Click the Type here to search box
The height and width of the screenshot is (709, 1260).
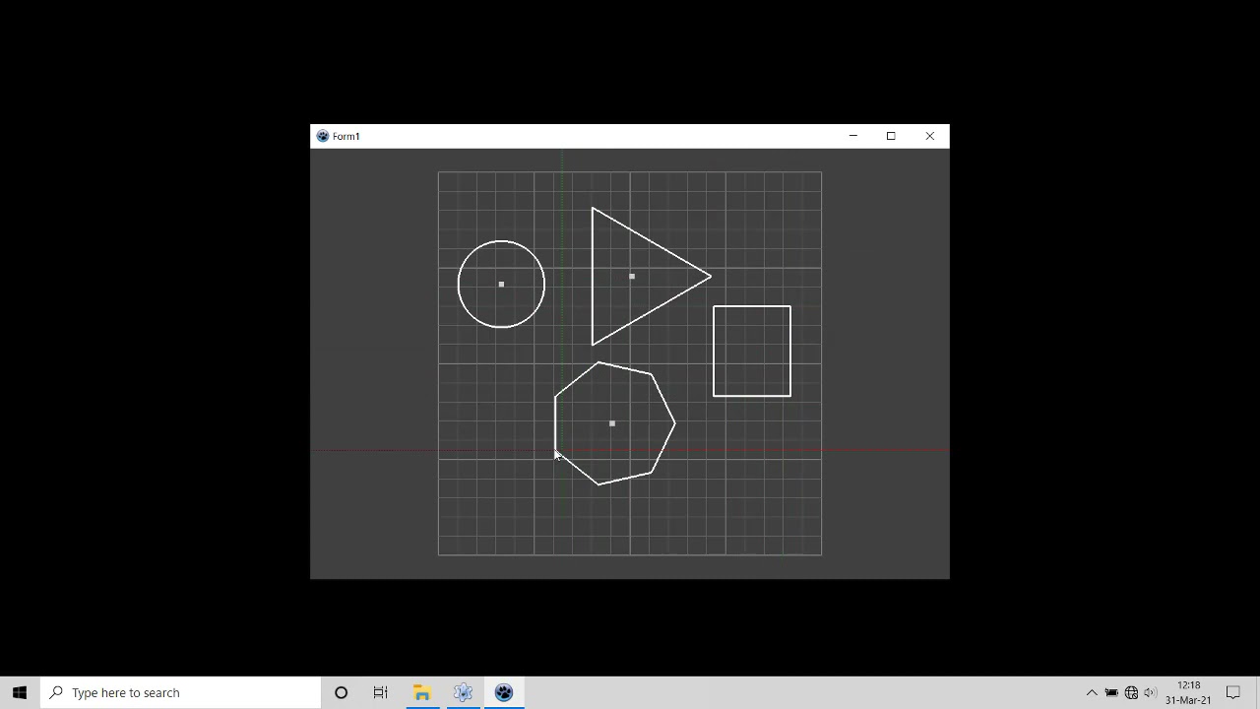(180, 692)
